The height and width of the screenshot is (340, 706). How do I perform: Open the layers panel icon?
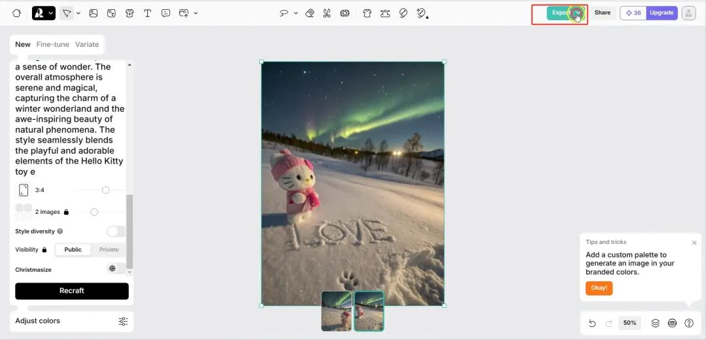[x=655, y=323]
